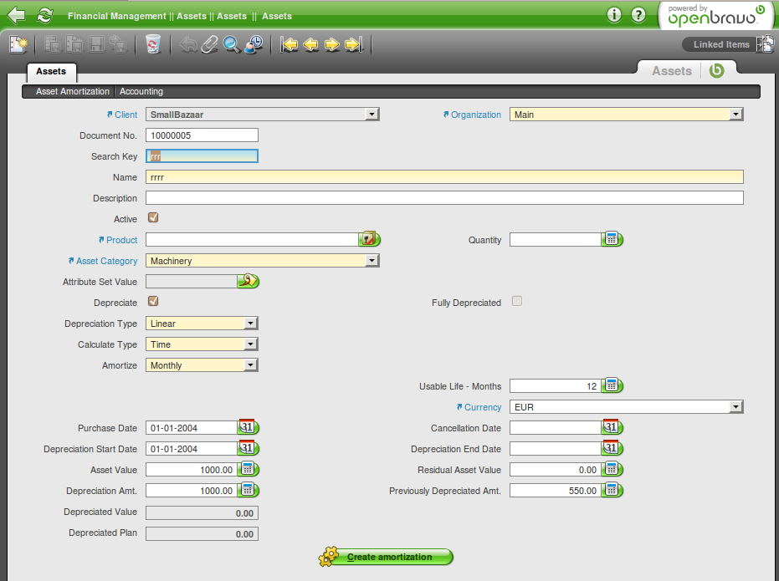Image resolution: width=779 pixels, height=581 pixels.
Task: Click the Delete record trash icon
Action: coord(152,44)
